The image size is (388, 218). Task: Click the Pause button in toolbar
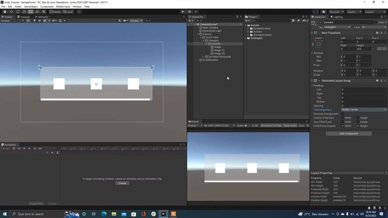[190, 12]
